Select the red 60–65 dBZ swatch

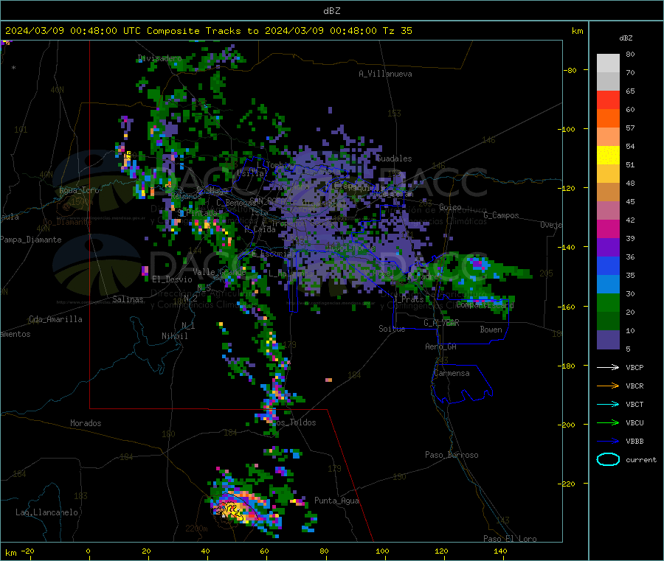(608, 100)
